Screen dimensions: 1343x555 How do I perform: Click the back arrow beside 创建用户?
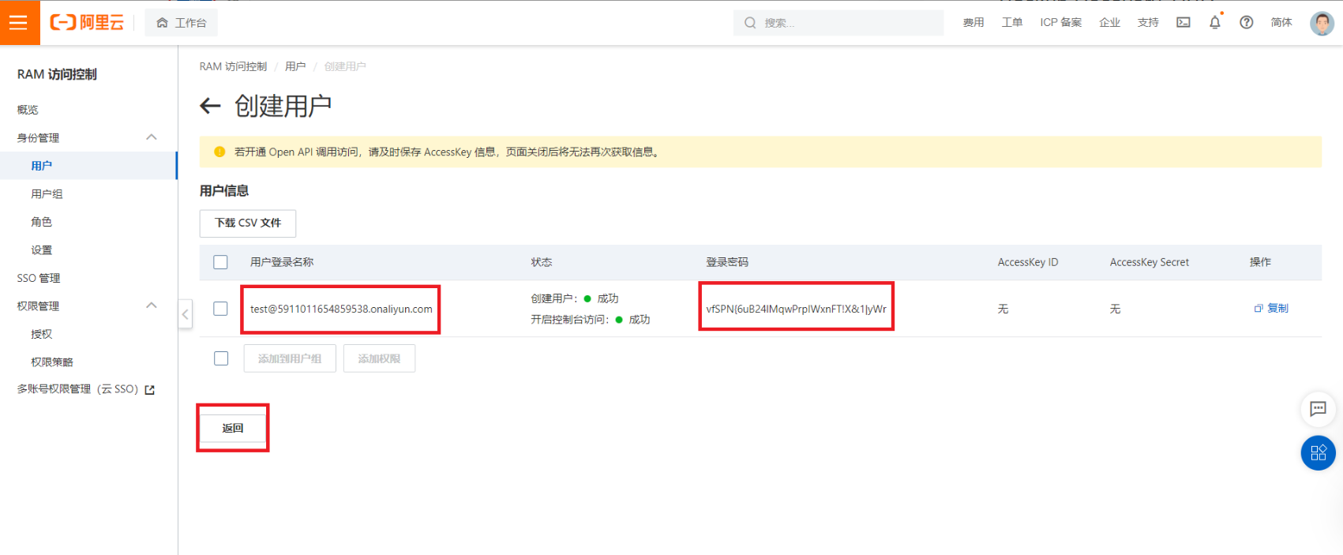[210, 106]
